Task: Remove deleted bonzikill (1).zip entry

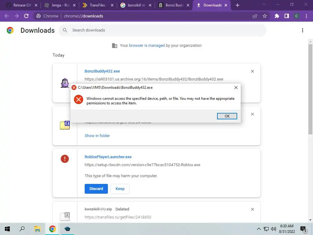Action: point(252,209)
